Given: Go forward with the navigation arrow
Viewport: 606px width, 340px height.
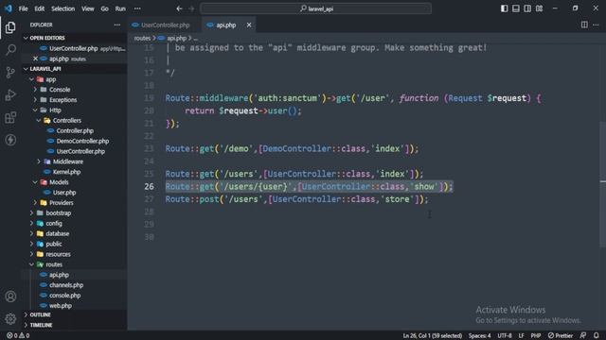Looking at the screenshot, I should tap(191, 8).
